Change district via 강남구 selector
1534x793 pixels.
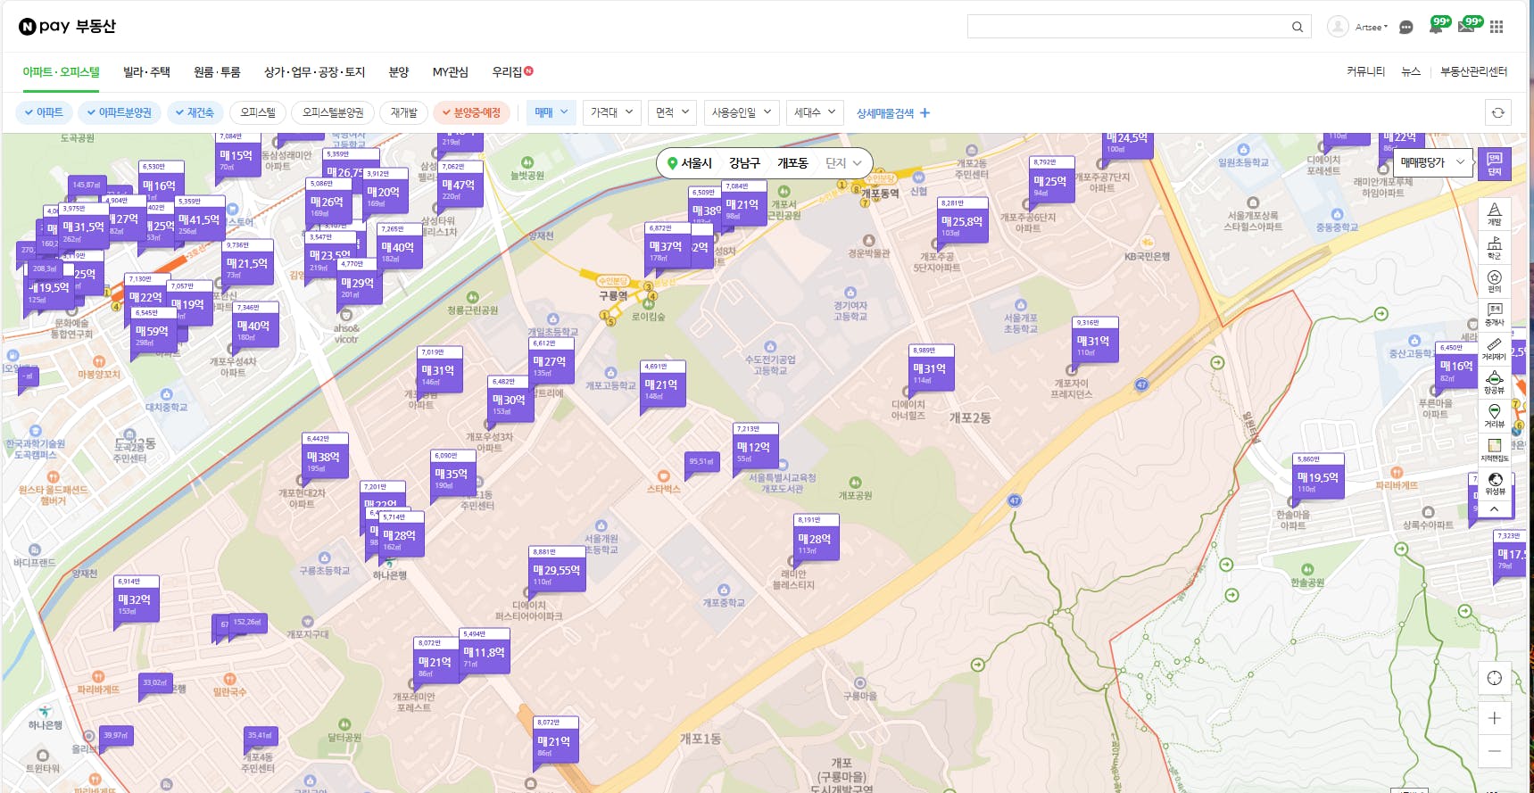pyautogui.click(x=744, y=163)
